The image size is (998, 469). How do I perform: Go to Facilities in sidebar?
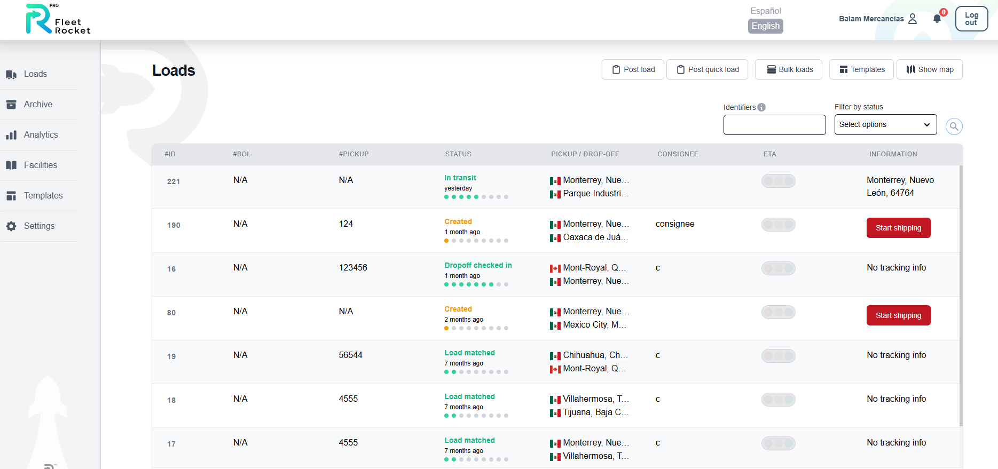40,165
